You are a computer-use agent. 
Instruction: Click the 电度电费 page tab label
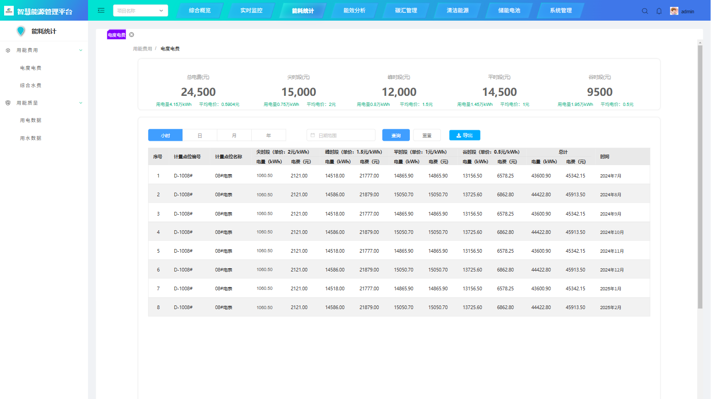coord(116,35)
